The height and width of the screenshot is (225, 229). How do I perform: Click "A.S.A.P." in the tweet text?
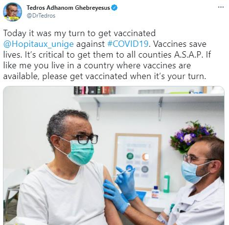(188, 55)
